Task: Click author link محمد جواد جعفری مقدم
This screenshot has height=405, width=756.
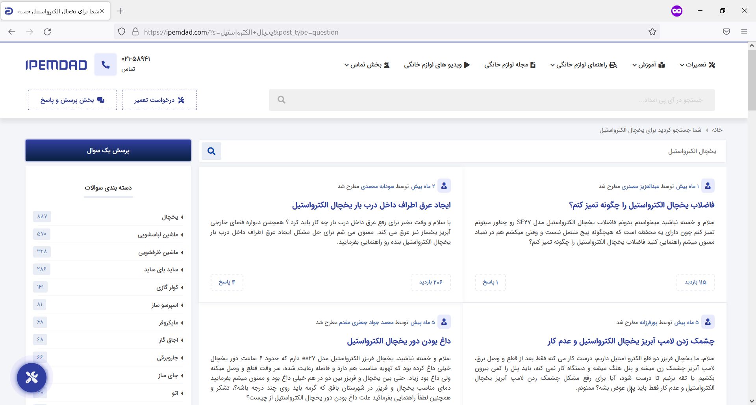Action: [366, 322]
